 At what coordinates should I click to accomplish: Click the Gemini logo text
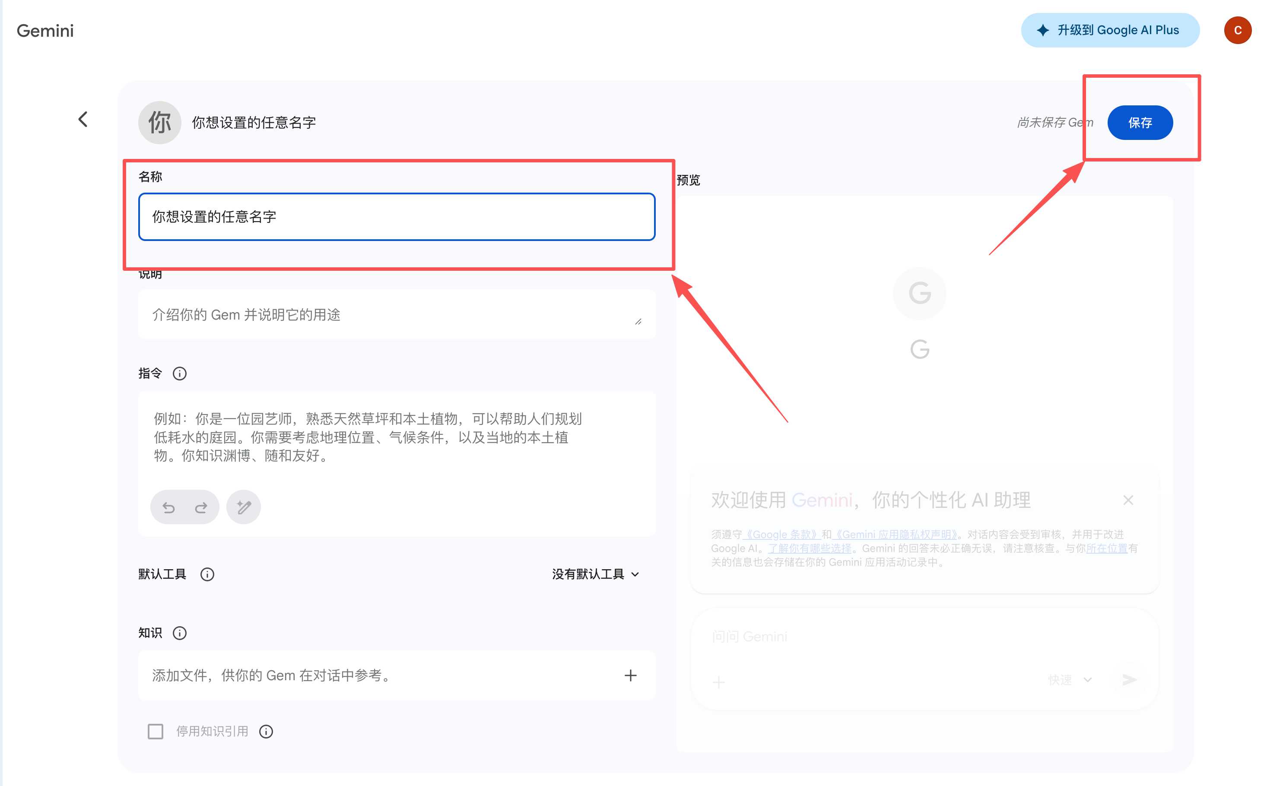(x=45, y=31)
